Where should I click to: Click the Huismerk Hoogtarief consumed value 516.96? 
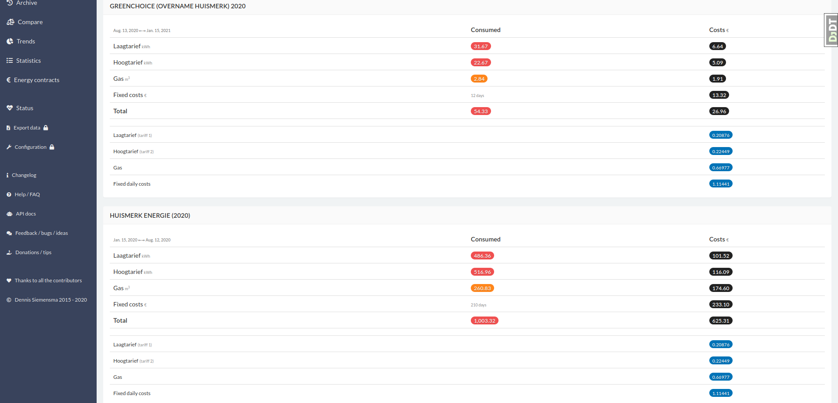482,272
